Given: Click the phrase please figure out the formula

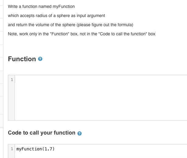Looking at the screenshot, I should [105, 25].
